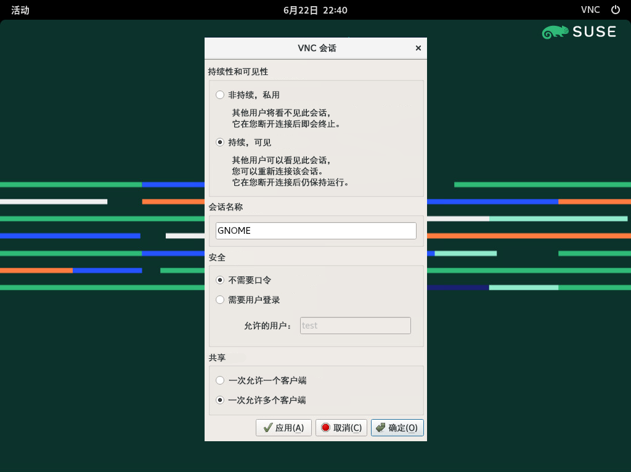Select the 持续，可见 radio option
Screen dimensions: 631x472
[220, 142]
